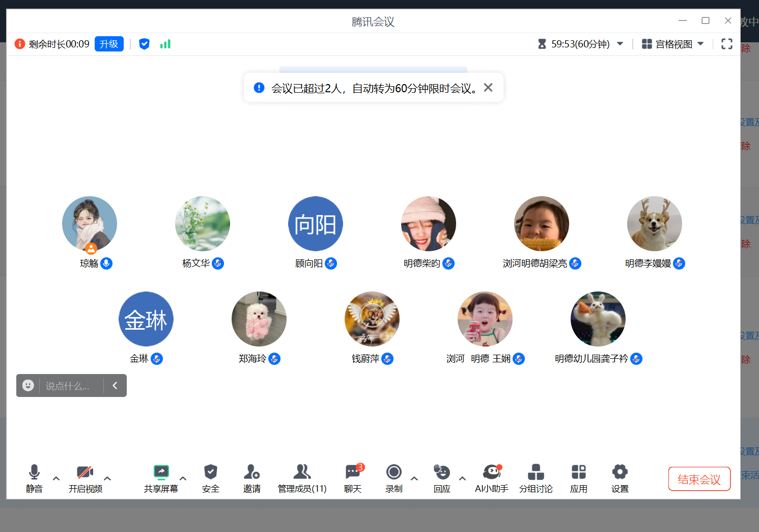This screenshot has width=759, height=532.
Task: Focus the say something input field
Action: coord(71,386)
